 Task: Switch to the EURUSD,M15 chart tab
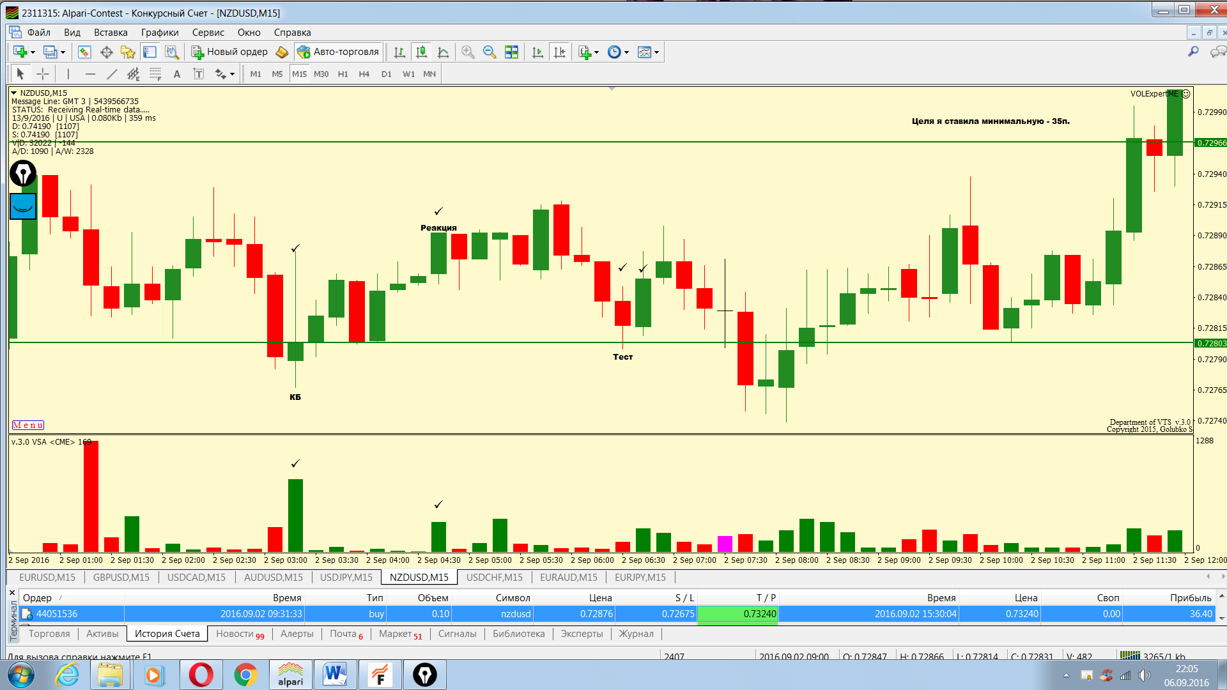pyautogui.click(x=47, y=577)
